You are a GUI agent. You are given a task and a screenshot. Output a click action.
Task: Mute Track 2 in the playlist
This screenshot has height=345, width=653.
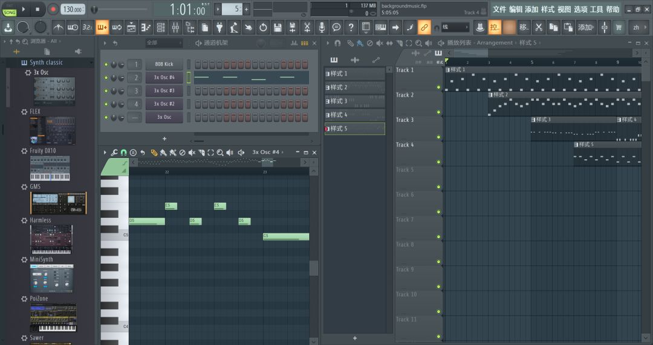[x=439, y=112]
